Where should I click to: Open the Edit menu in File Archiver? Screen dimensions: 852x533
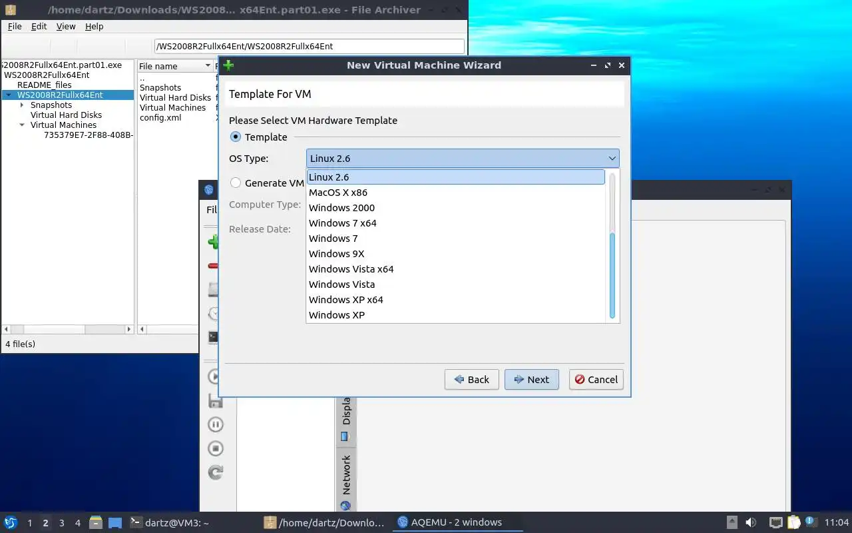point(39,26)
